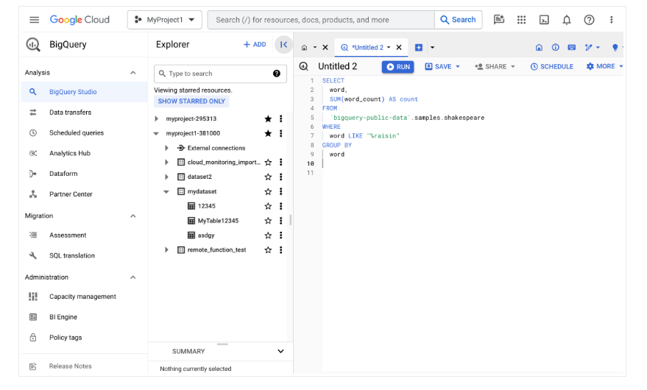Open the SAVE dropdown
This screenshot has width=647, height=390.
point(442,66)
